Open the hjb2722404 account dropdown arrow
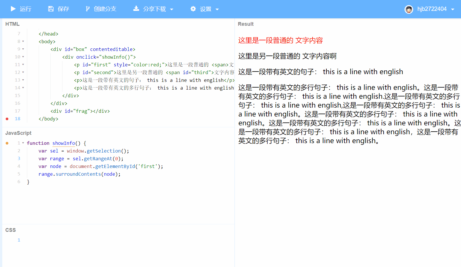 453,9
